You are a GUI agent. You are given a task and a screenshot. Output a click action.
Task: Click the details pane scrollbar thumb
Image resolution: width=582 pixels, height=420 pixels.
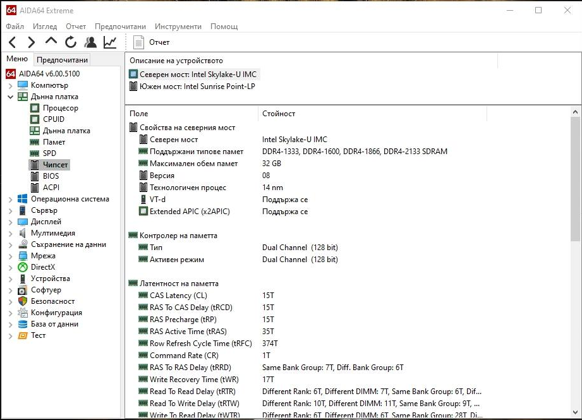click(x=575, y=179)
